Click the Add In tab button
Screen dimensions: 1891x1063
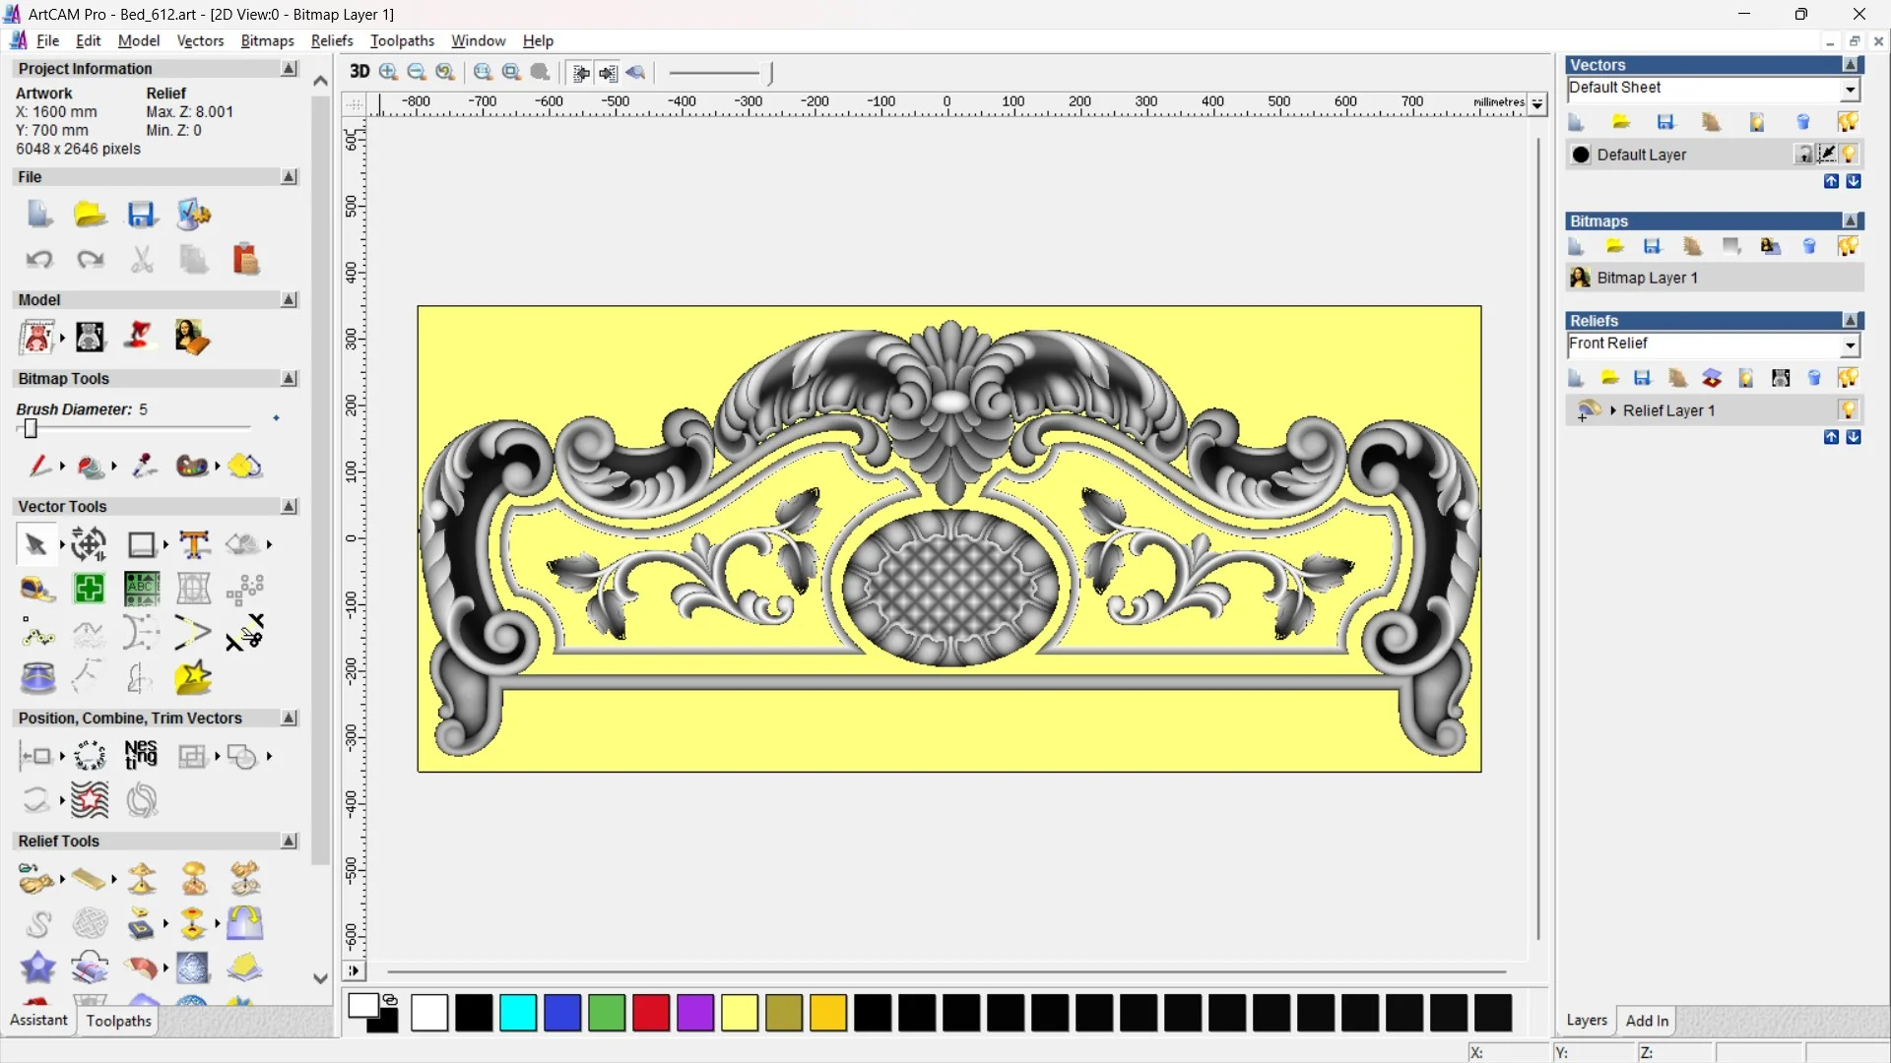point(1647,1021)
